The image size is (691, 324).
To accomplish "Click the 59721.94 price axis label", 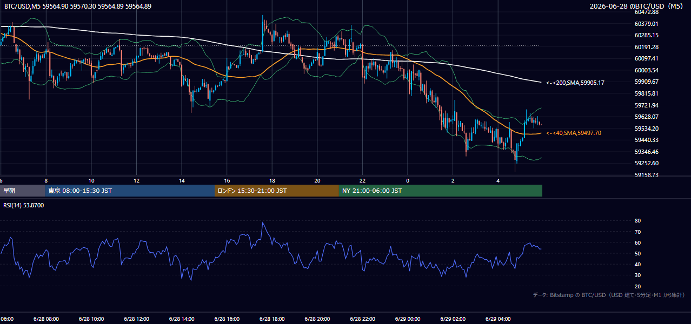I will coord(646,105).
